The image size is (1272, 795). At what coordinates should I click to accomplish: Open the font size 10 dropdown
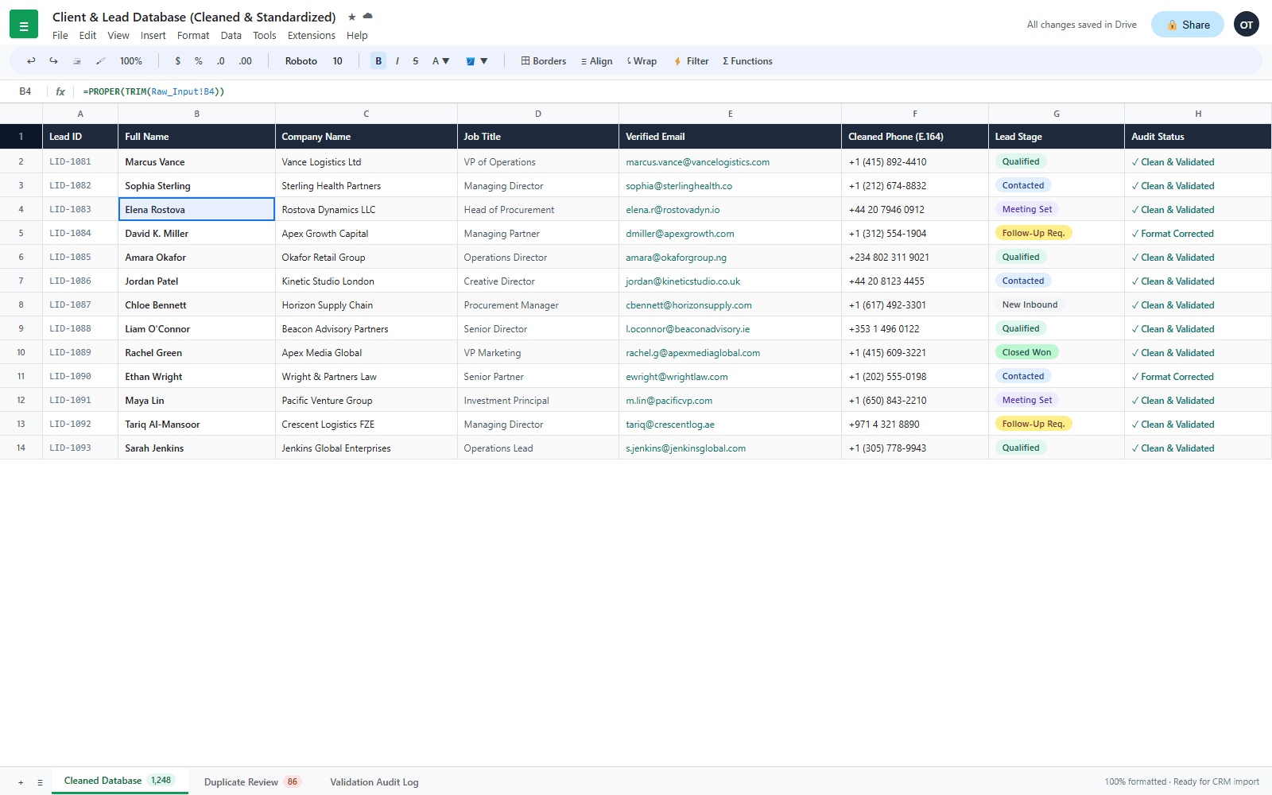pyautogui.click(x=338, y=61)
